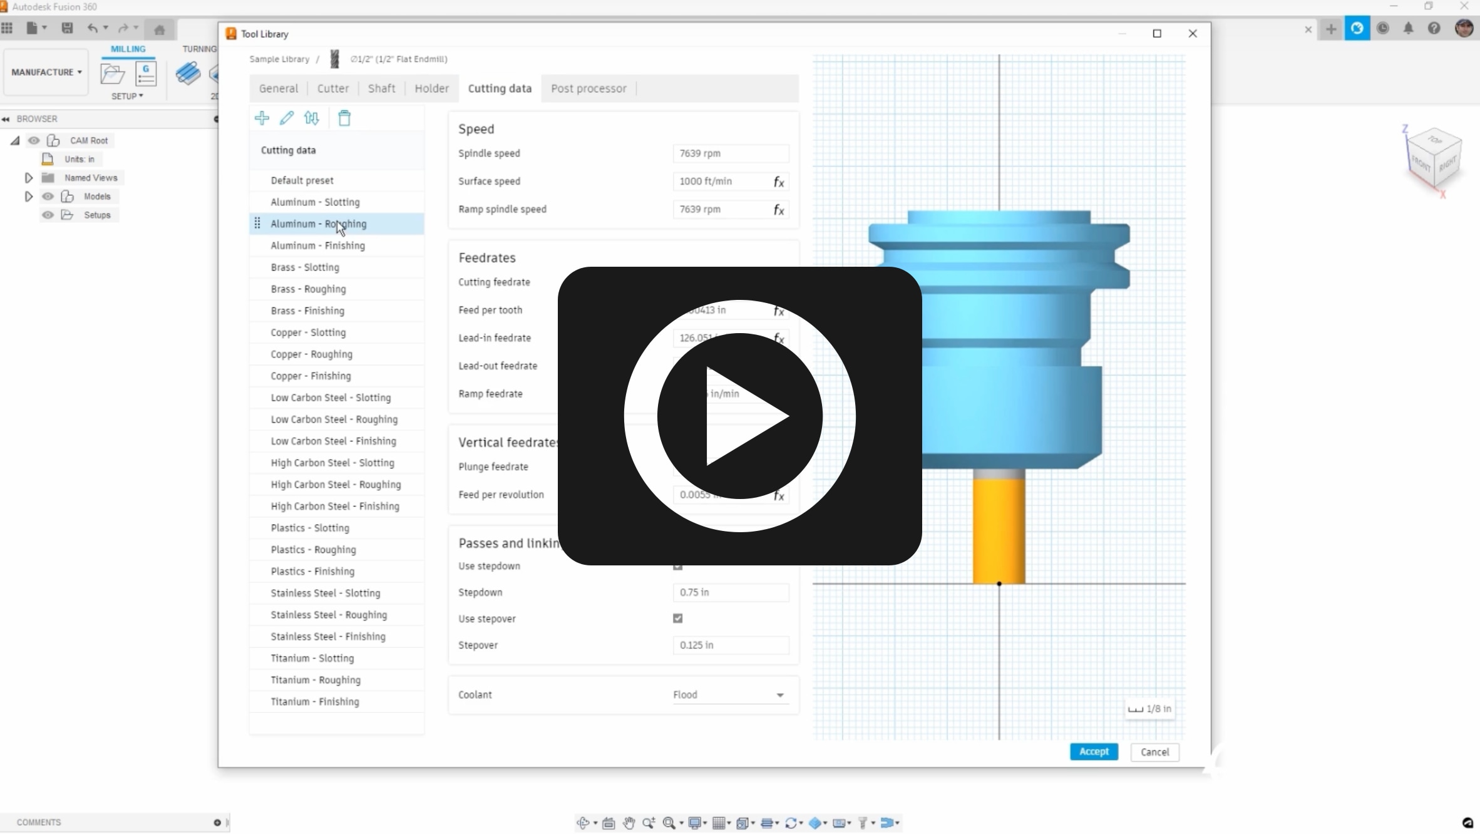Switch to the Cutter tab
Screen dimensions: 1480x834
(x=332, y=88)
